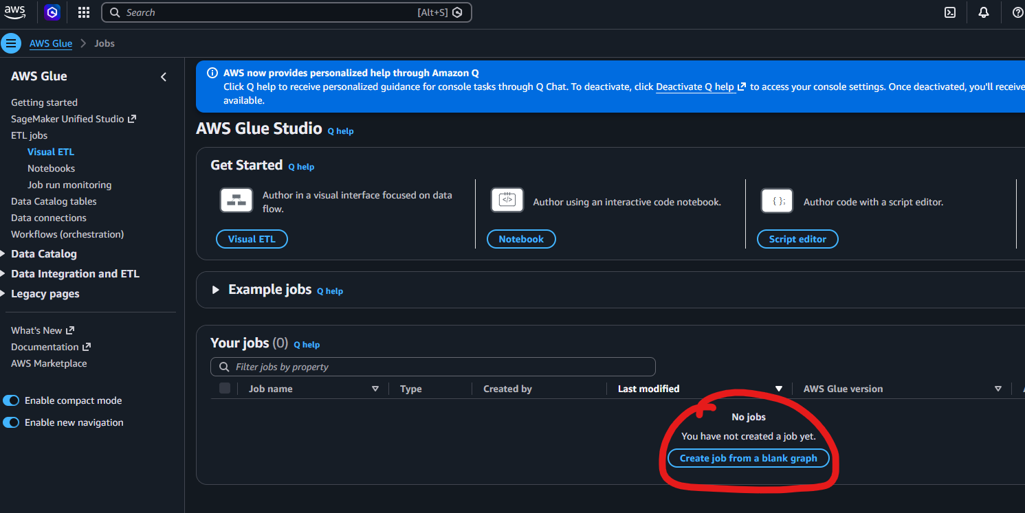The width and height of the screenshot is (1025, 513).
Task: Expand the Legacy pages group
Action: pos(3,294)
